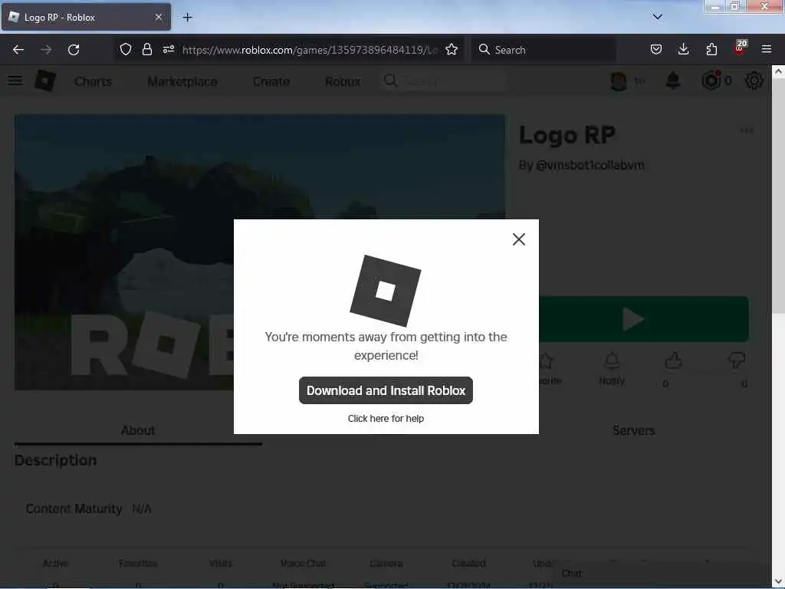Click the URL address bar

tap(310, 50)
